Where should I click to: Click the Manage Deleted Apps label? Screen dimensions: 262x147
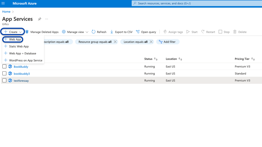(x=44, y=32)
